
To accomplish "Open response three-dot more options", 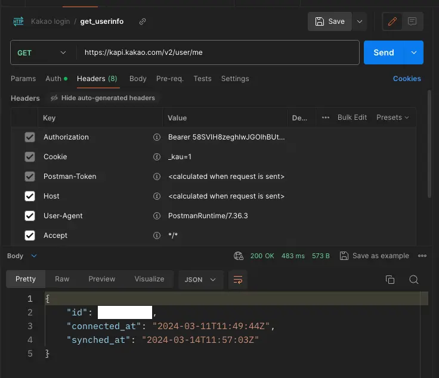I will 422,256.
